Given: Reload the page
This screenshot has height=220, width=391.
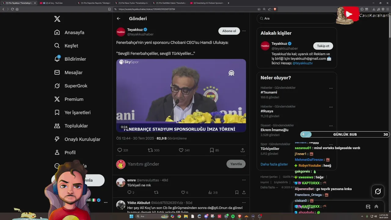Looking at the screenshot, I should pyautogui.click(x=13, y=9).
